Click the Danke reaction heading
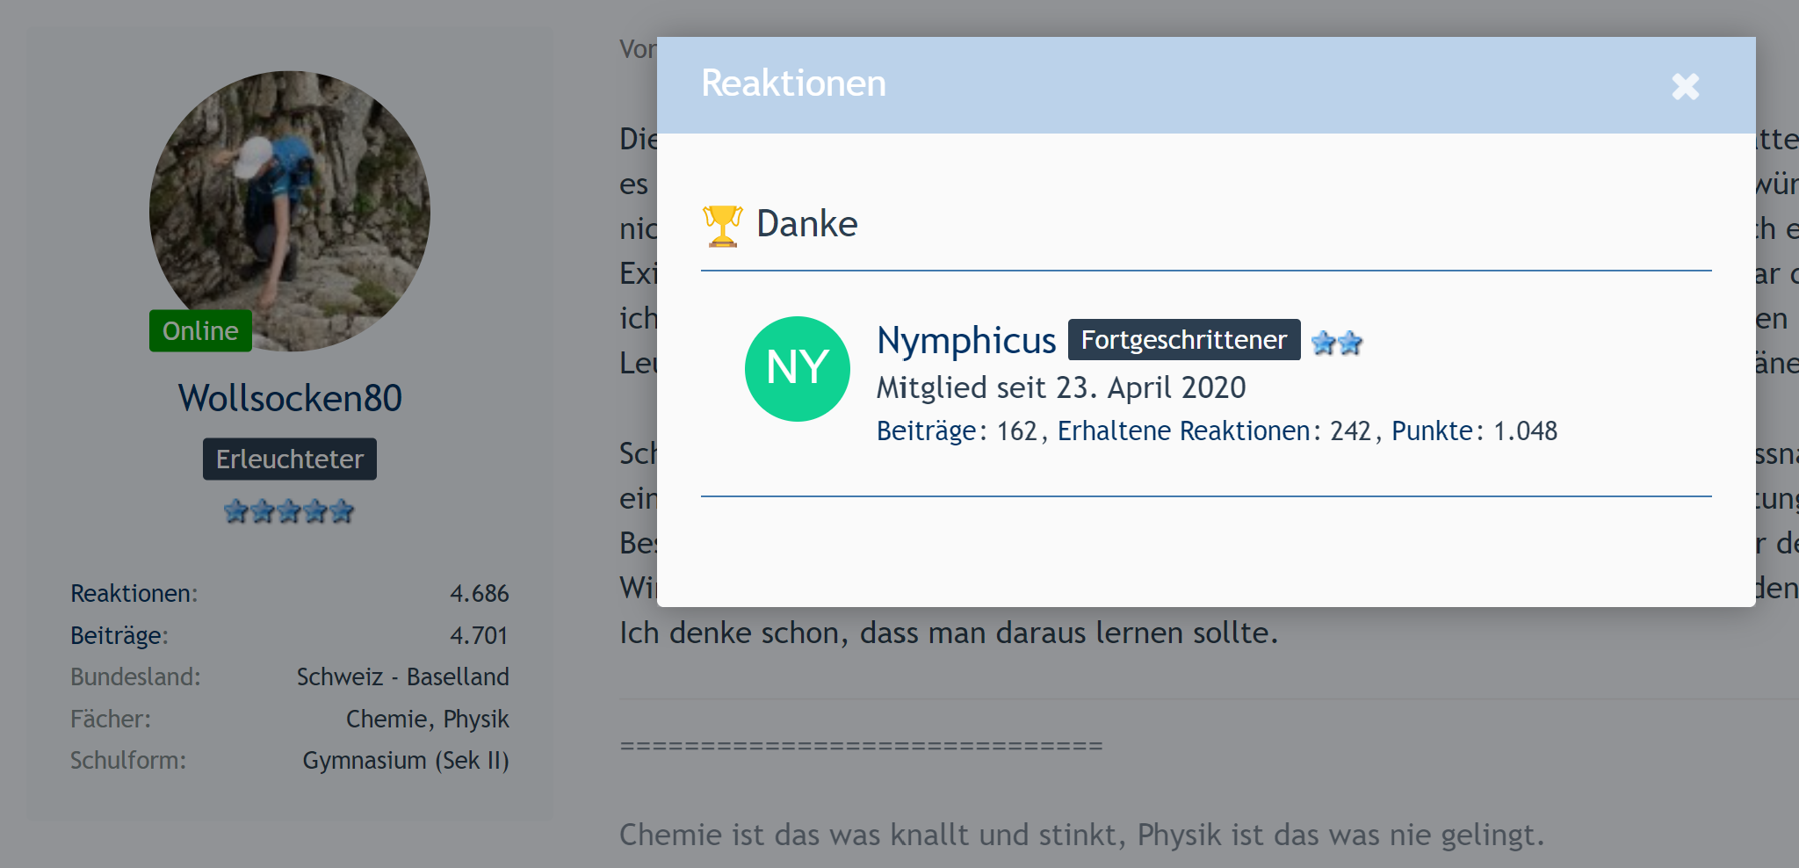 806,224
